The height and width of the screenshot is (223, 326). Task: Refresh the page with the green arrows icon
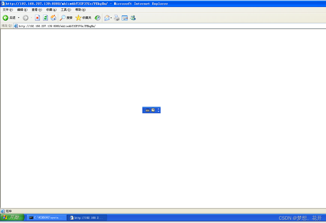45,18
